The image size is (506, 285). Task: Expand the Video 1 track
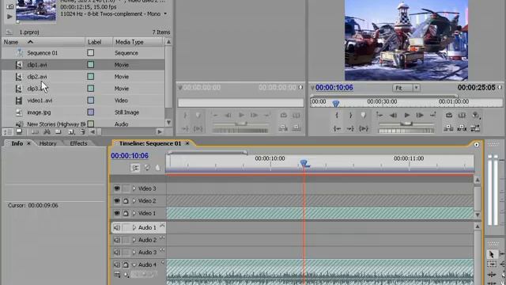[134, 213]
